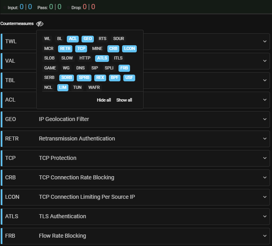Toggle the SORB countermeasure chip
Image resolution: width=272 pixels, height=246 pixels.
point(67,78)
